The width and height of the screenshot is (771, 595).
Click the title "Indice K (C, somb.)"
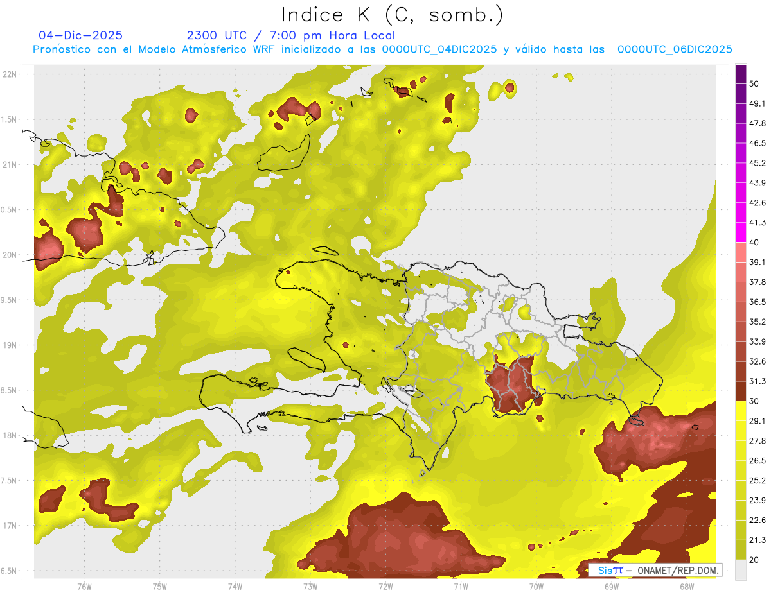pos(392,15)
